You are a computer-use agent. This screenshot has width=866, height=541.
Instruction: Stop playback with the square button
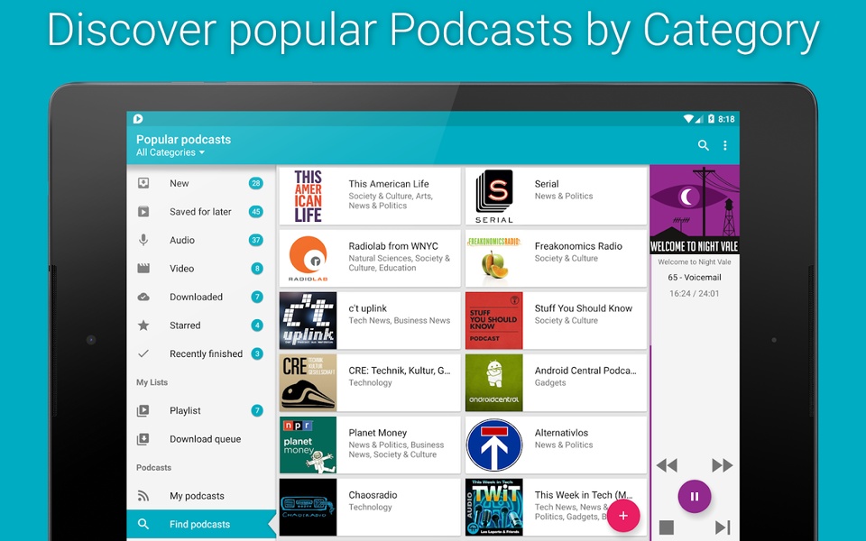pos(667,527)
